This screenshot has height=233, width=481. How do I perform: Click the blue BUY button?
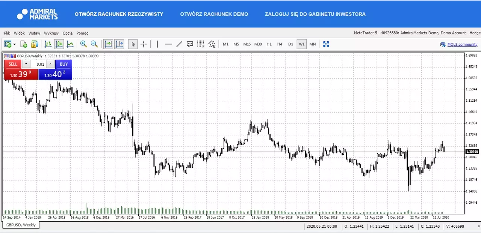(64, 64)
